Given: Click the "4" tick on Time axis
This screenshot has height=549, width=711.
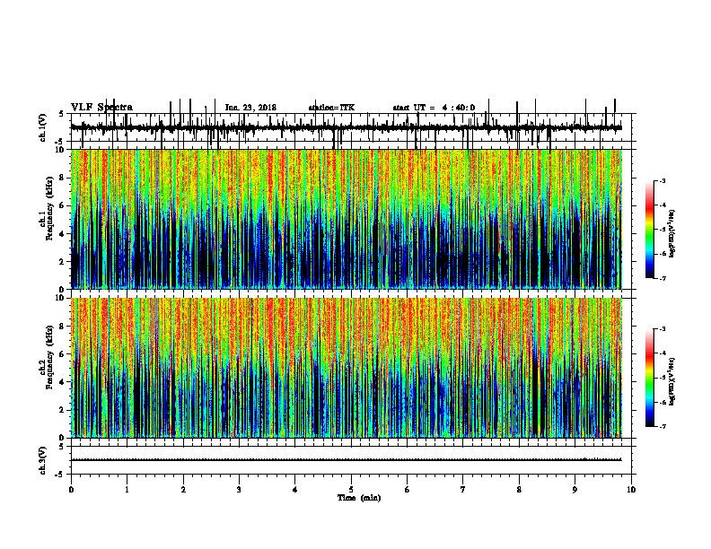Looking at the screenshot, I should click(x=295, y=490).
